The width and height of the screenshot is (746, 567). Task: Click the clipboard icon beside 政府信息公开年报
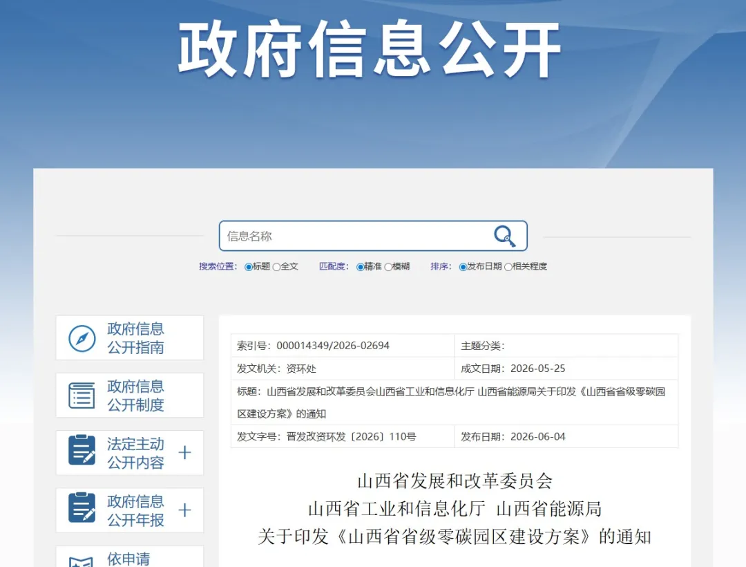point(82,508)
